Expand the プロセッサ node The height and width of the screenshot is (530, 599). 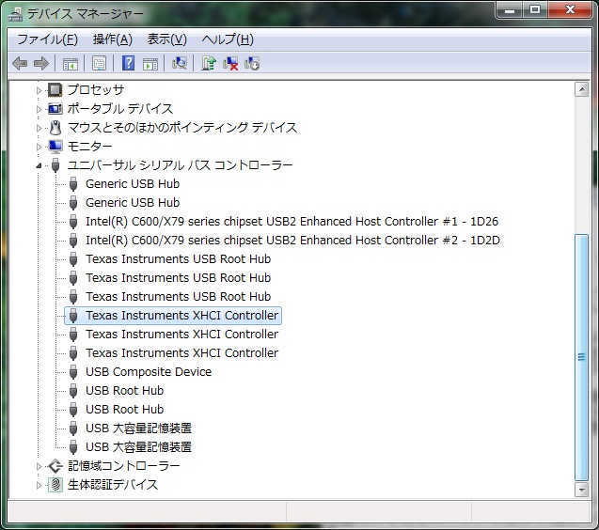click(x=39, y=90)
